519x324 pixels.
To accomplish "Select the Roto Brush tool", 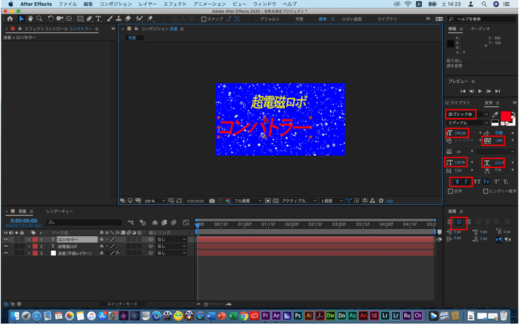I will [139, 19].
